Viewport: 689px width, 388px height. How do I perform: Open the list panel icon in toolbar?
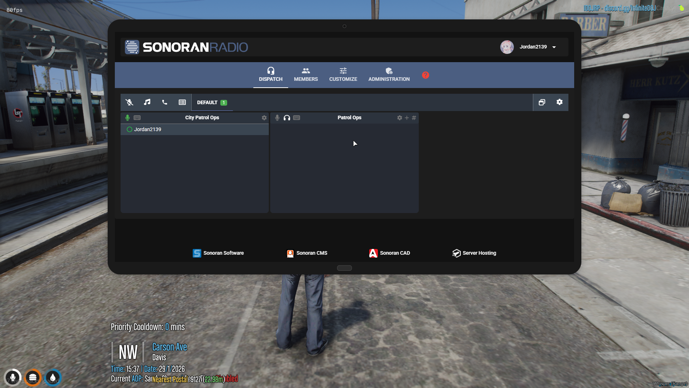click(182, 102)
